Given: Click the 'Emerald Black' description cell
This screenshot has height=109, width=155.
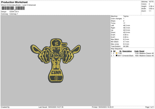Looking at the screenshot, I should tap(128, 56).
